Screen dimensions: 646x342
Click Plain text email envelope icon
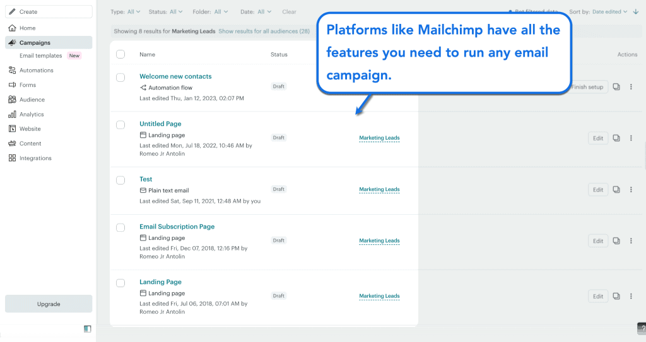tap(143, 191)
